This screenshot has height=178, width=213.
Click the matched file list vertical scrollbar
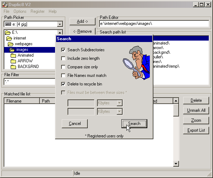176,135
